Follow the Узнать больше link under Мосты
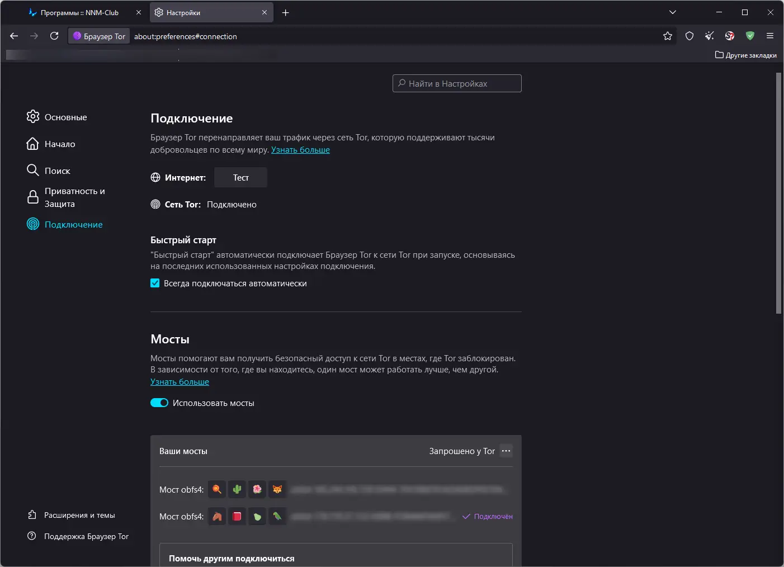This screenshot has width=784, height=567. point(180,382)
